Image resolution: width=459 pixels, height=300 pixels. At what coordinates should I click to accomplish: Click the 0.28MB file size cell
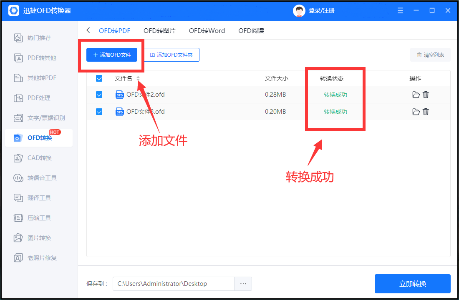(x=275, y=95)
